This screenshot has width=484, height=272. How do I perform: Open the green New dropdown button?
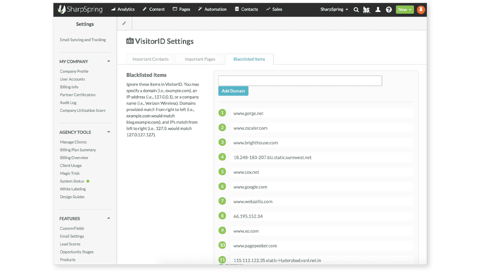pos(405,9)
